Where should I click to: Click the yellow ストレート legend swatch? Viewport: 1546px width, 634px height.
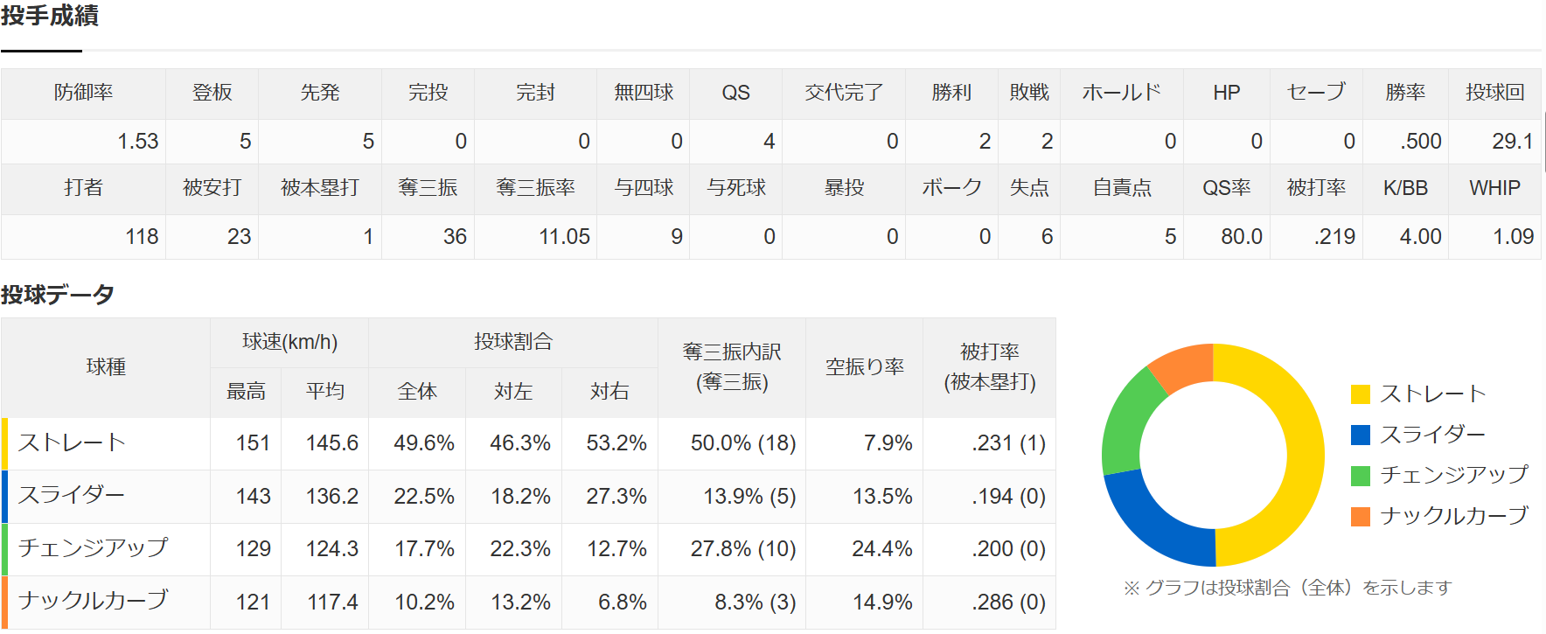[1360, 394]
